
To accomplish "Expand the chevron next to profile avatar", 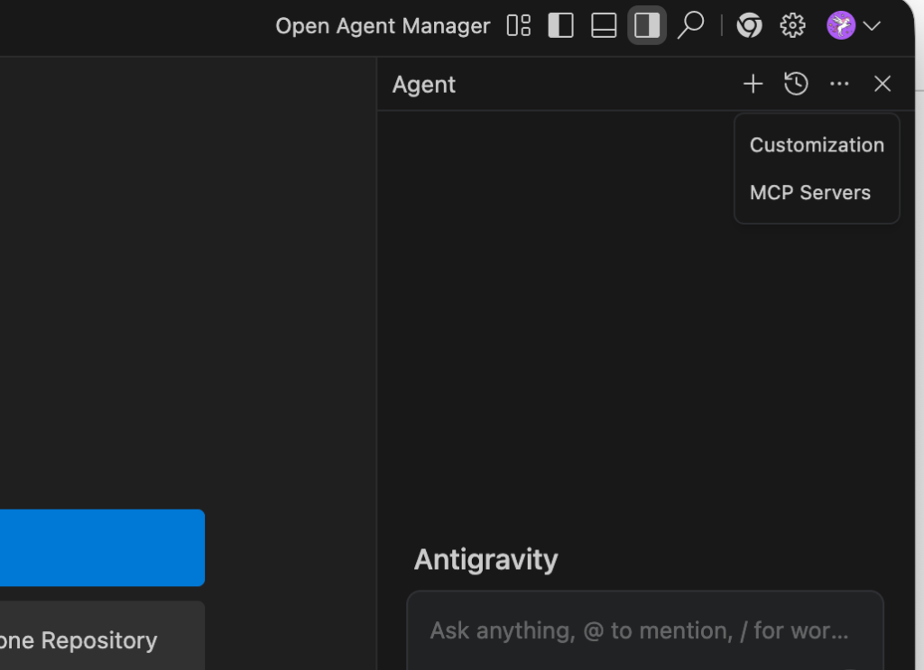I will pyautogui.click(x=872, y=26).
